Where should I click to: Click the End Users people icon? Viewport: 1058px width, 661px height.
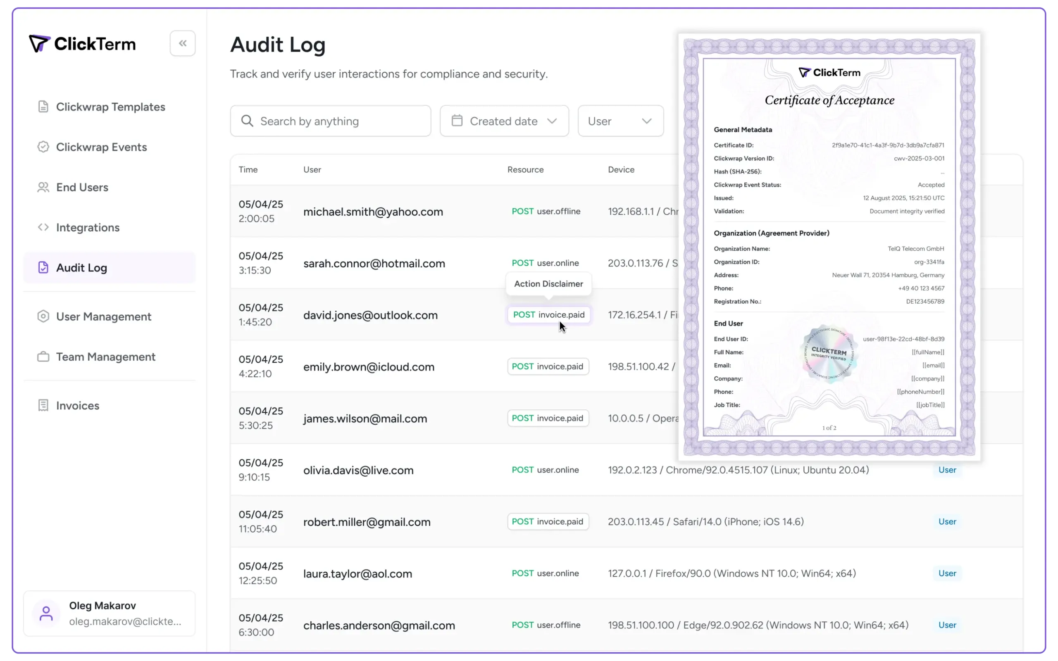pos(43,187)
